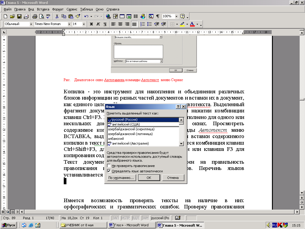
Task: Select албанский in the language list
Action: point(143,139)
